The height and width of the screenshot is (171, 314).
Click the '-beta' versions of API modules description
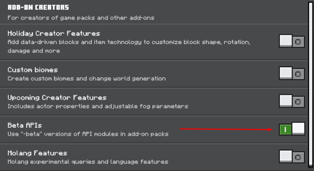pyautogui.click(x=88, y=134)
